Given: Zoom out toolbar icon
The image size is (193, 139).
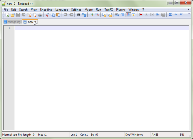Looking at the screenshot, I should point(97,15).
